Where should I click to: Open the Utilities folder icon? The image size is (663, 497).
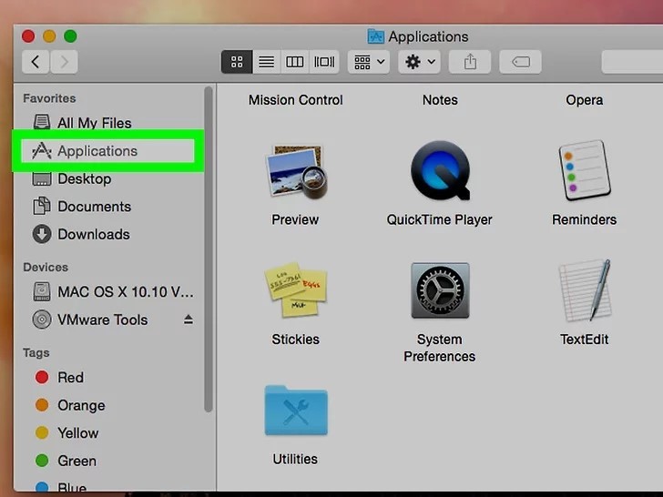[296, 411]
